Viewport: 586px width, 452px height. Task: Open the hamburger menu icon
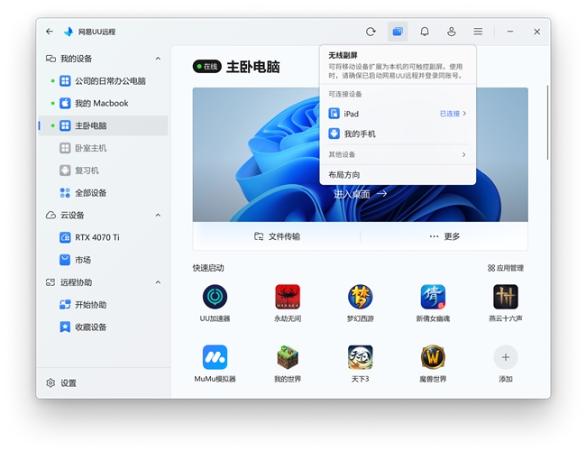click(x=478, y=32)
